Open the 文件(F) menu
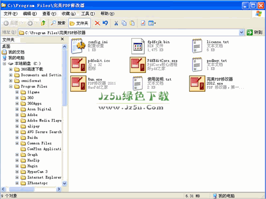Image resolution: width=266 pixels, height=199 pixels. (11, 14)
